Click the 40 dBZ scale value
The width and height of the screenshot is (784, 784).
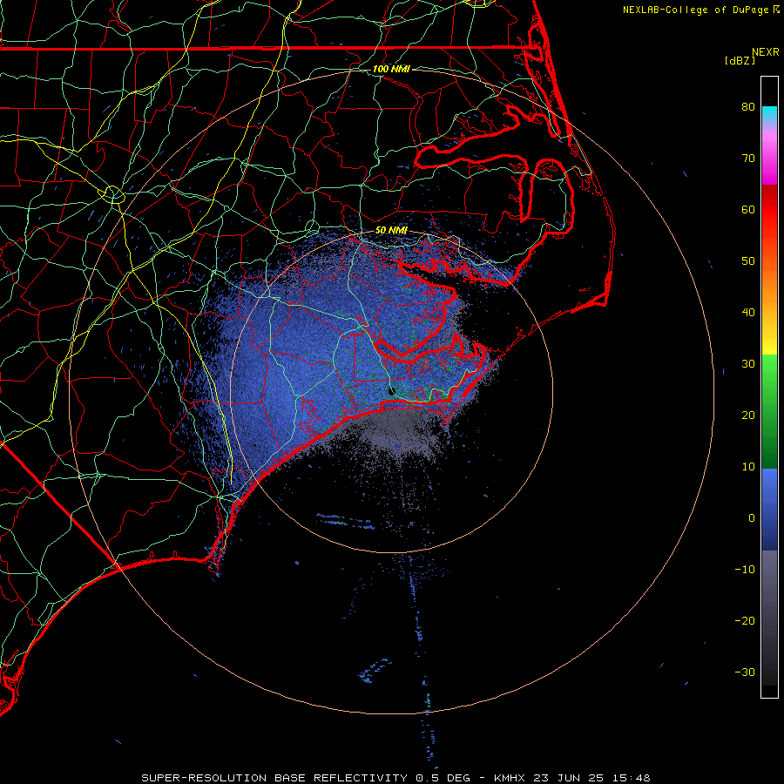click(748, 313)
